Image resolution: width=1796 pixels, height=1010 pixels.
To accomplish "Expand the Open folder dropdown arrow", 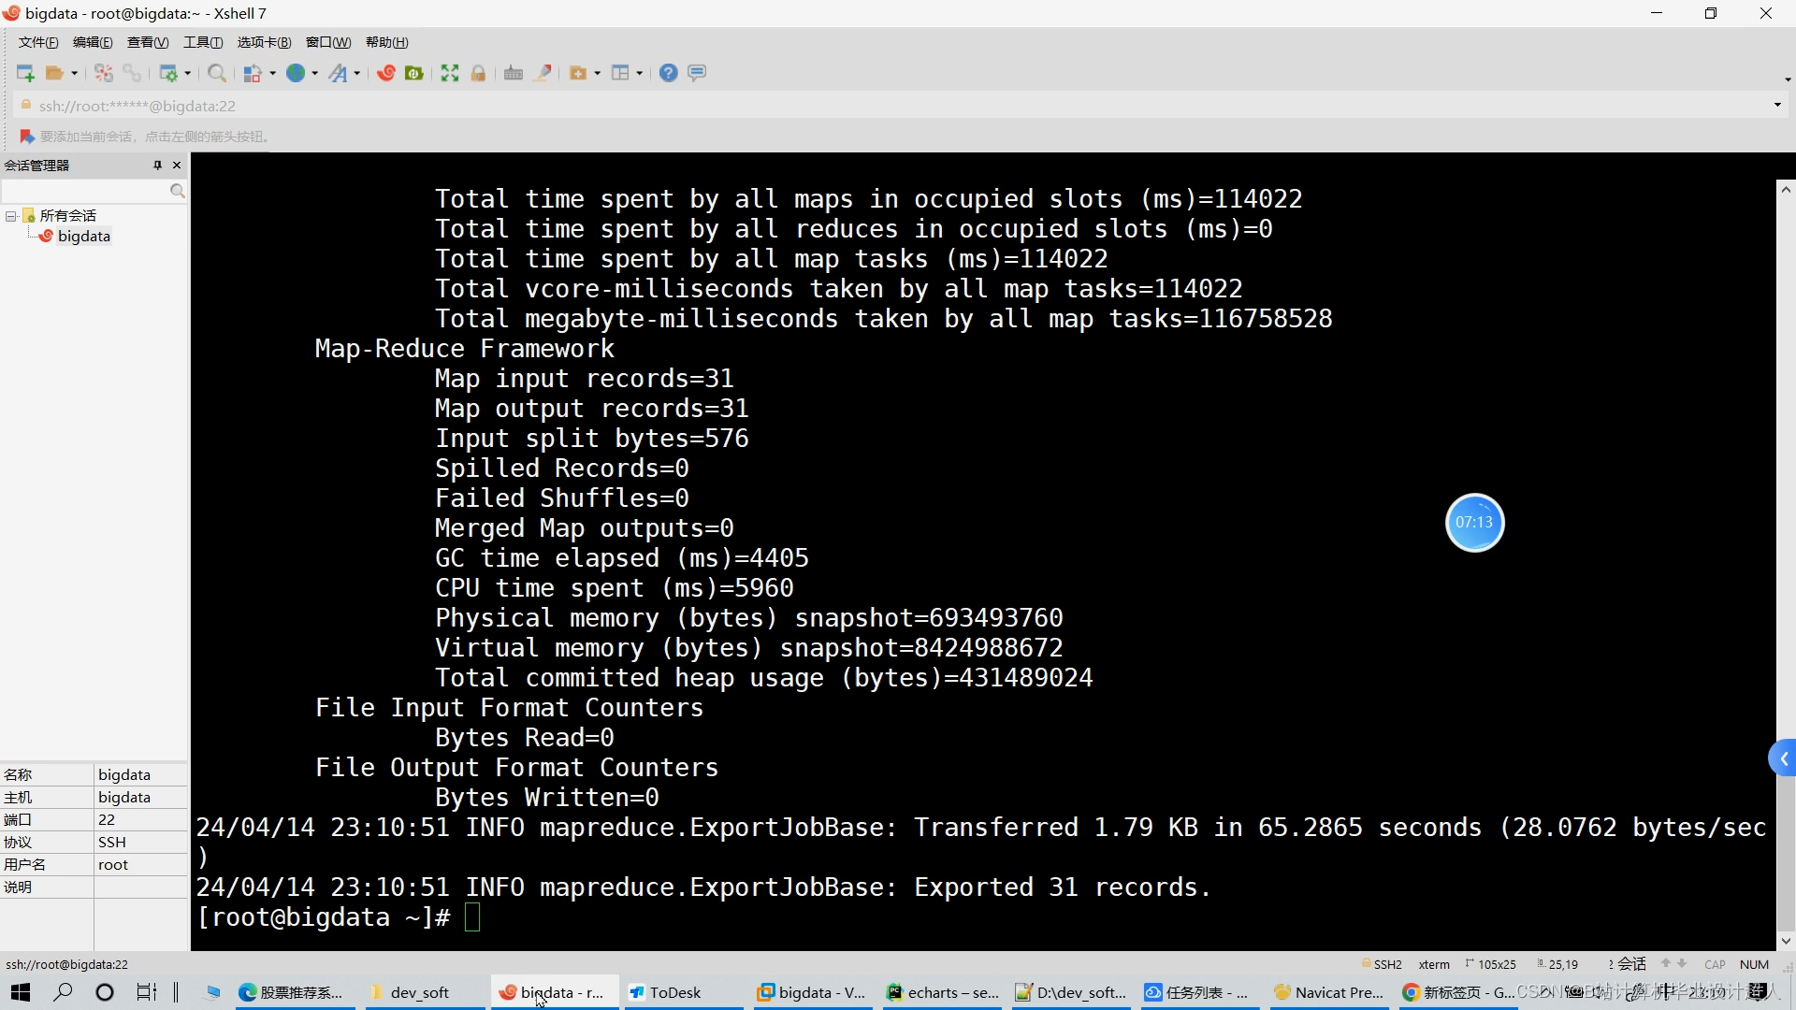I will pos(75,73).
